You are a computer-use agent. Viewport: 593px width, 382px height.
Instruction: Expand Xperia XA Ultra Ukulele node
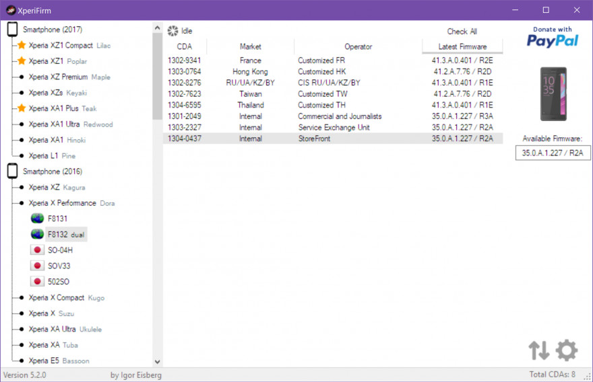coord(22,329)
